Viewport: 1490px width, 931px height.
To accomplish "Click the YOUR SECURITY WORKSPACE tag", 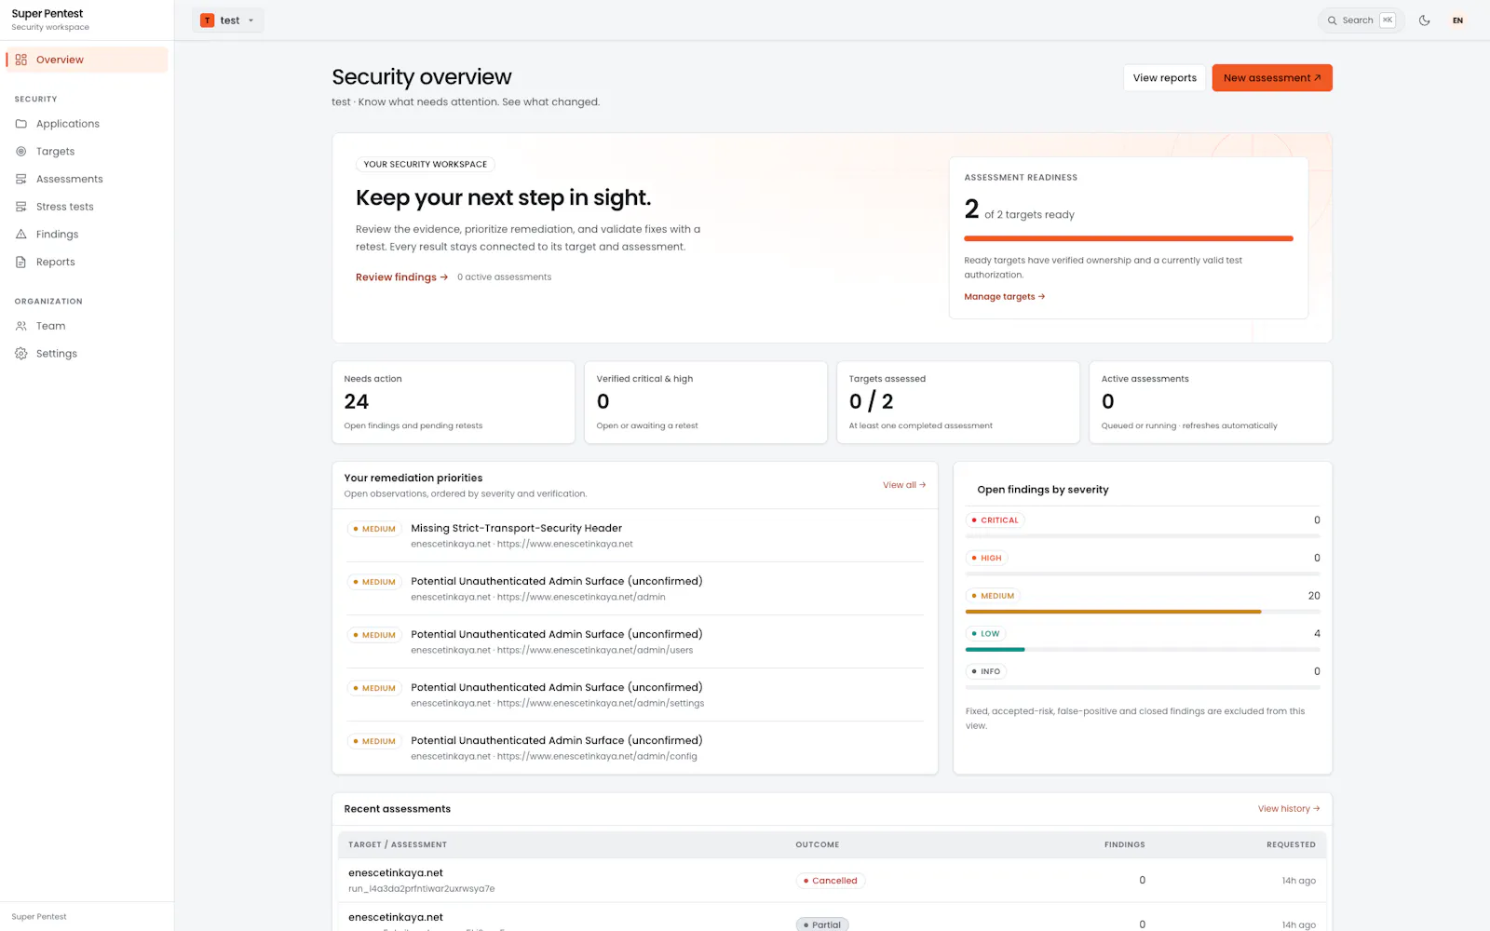I will [425, 165].
